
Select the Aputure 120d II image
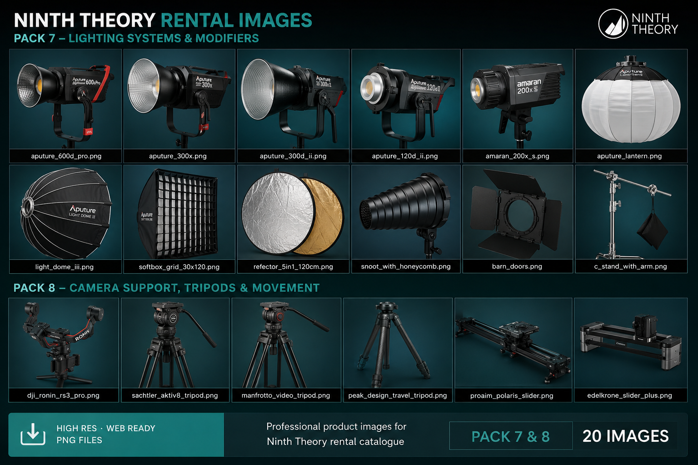pos(406,99)
